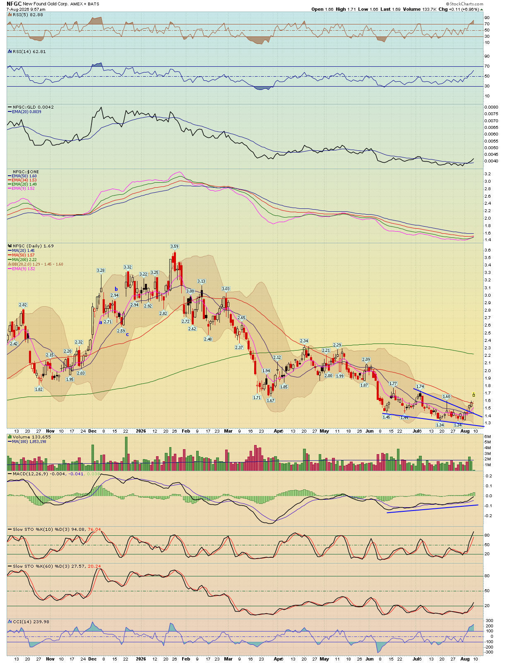Click the 1.74 high price annotation
505x663 pixels.
click(x=420, y=387)
